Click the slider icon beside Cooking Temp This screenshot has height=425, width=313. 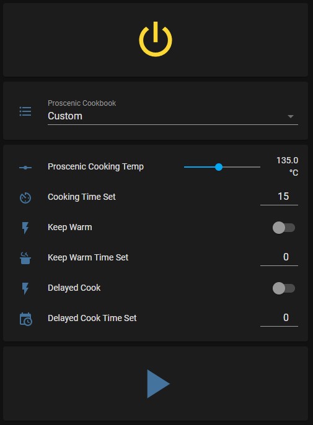(x=25, y=168)
